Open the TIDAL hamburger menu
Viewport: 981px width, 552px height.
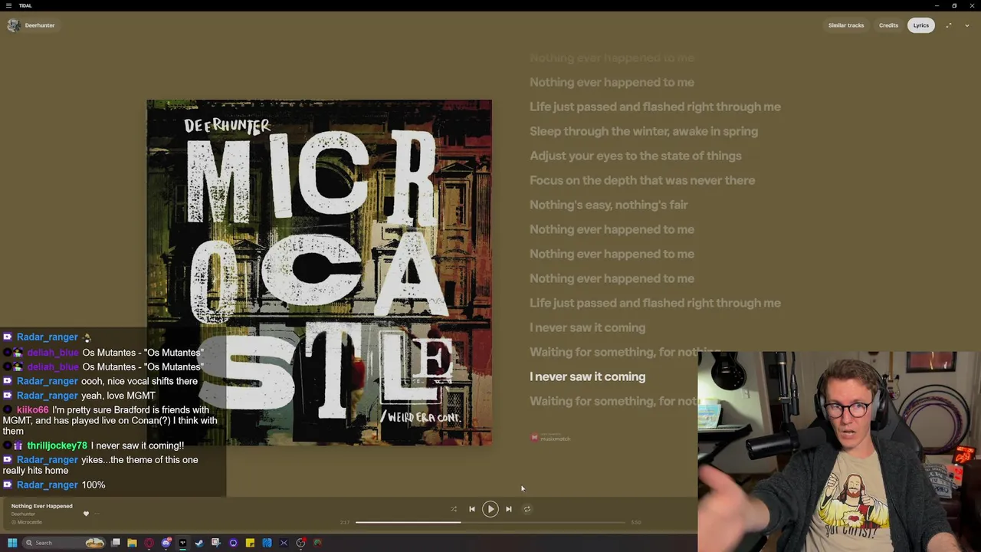tap(8, 5)
